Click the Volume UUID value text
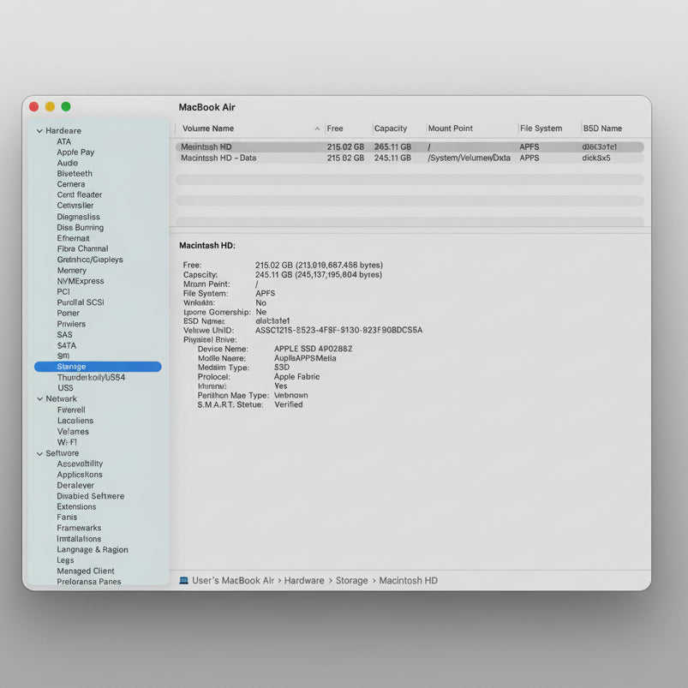688x688 pixels. pyautogui.click(x=338, y=331)
